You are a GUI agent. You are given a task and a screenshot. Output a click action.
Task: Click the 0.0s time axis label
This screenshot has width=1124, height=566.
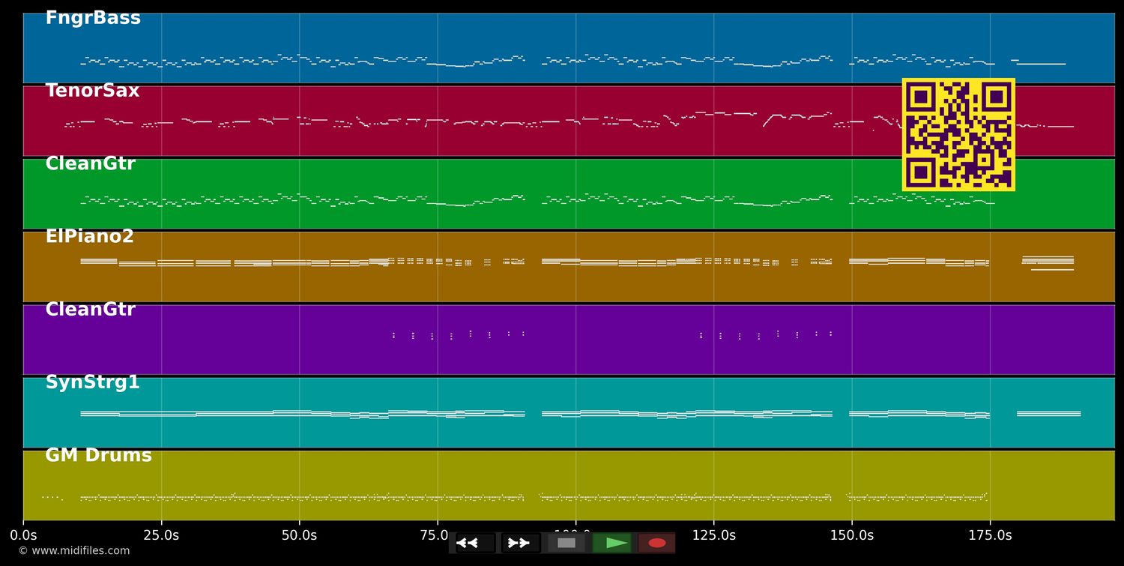click(23, 535)
